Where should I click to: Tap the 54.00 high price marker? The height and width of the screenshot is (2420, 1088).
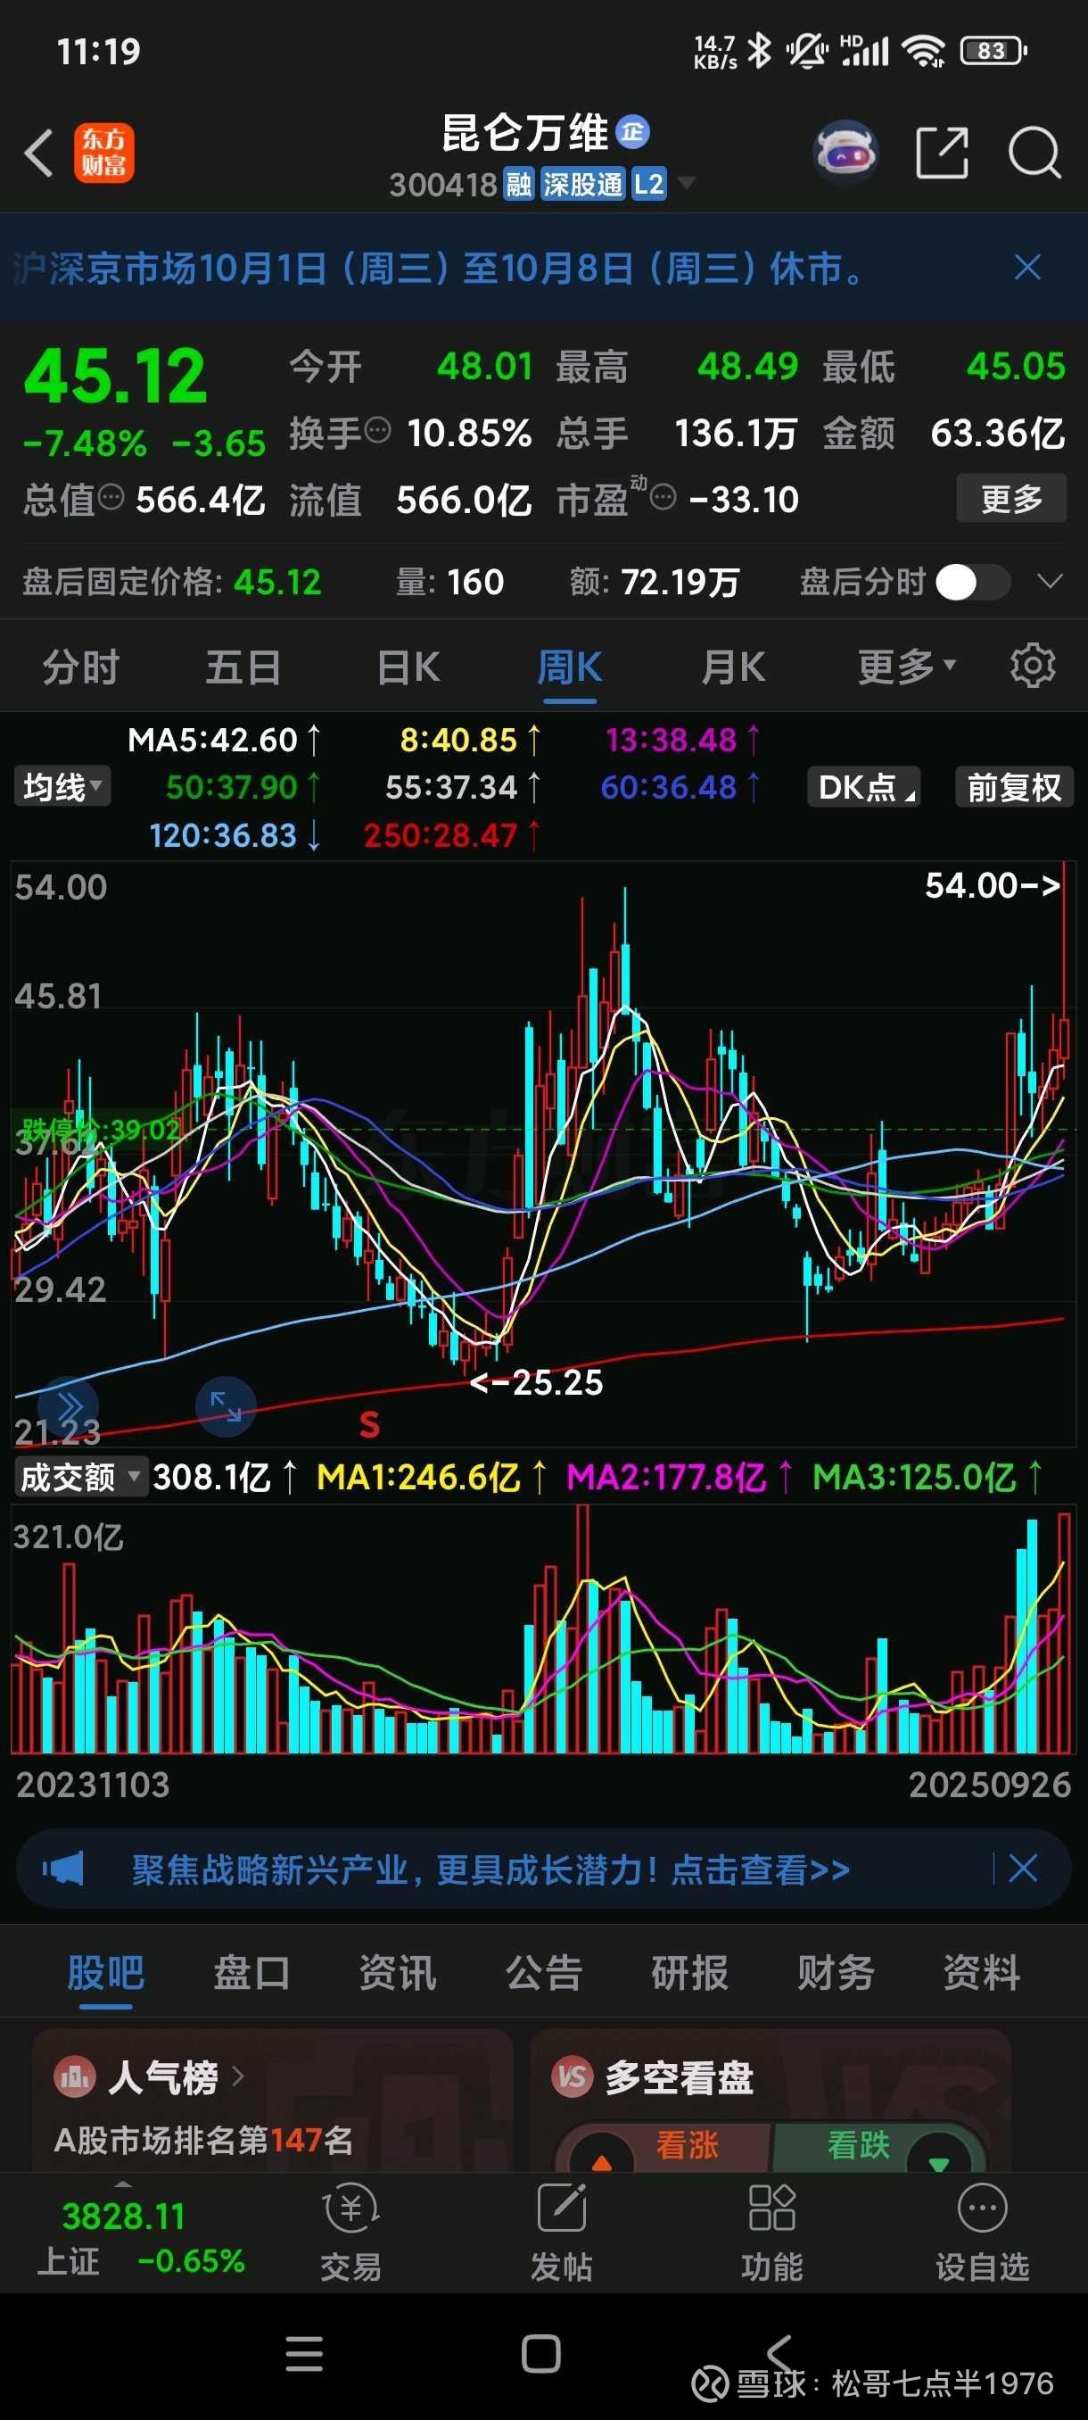click(993, 885)
